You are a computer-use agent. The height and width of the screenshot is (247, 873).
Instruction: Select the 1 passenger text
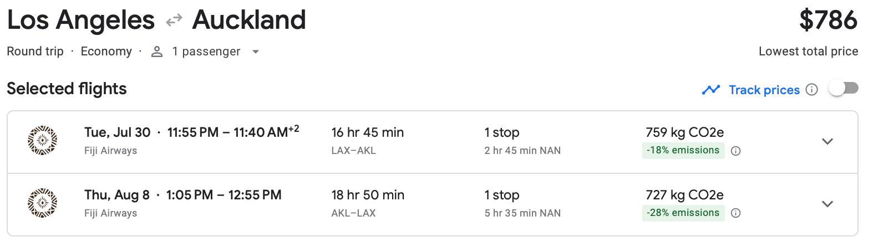point(206,52)
